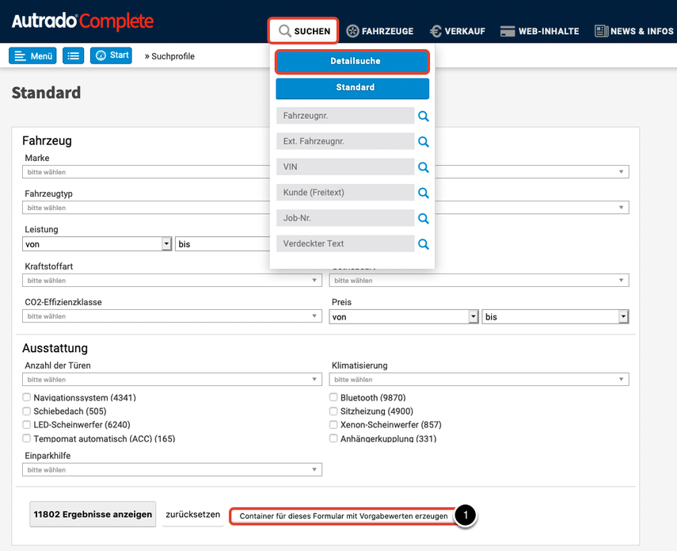Click 11802 Ergebnisse anzeigen button

pyautogui.click(x=93, y=515)
